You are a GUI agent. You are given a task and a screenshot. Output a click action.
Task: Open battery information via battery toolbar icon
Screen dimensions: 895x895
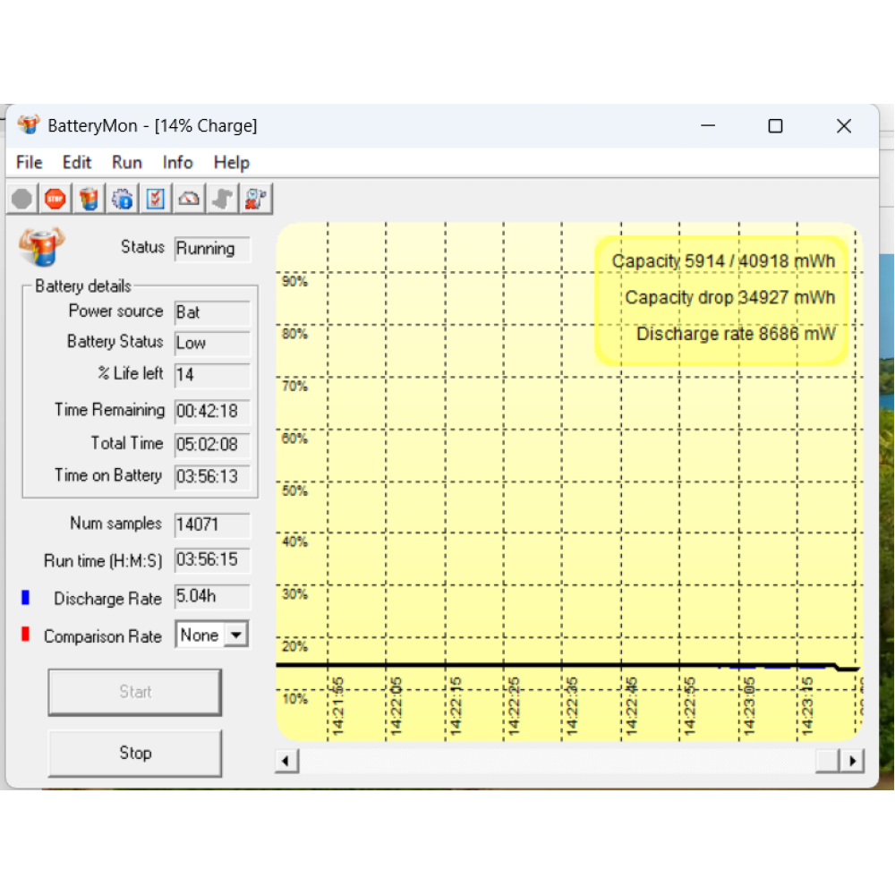point(89,199)
